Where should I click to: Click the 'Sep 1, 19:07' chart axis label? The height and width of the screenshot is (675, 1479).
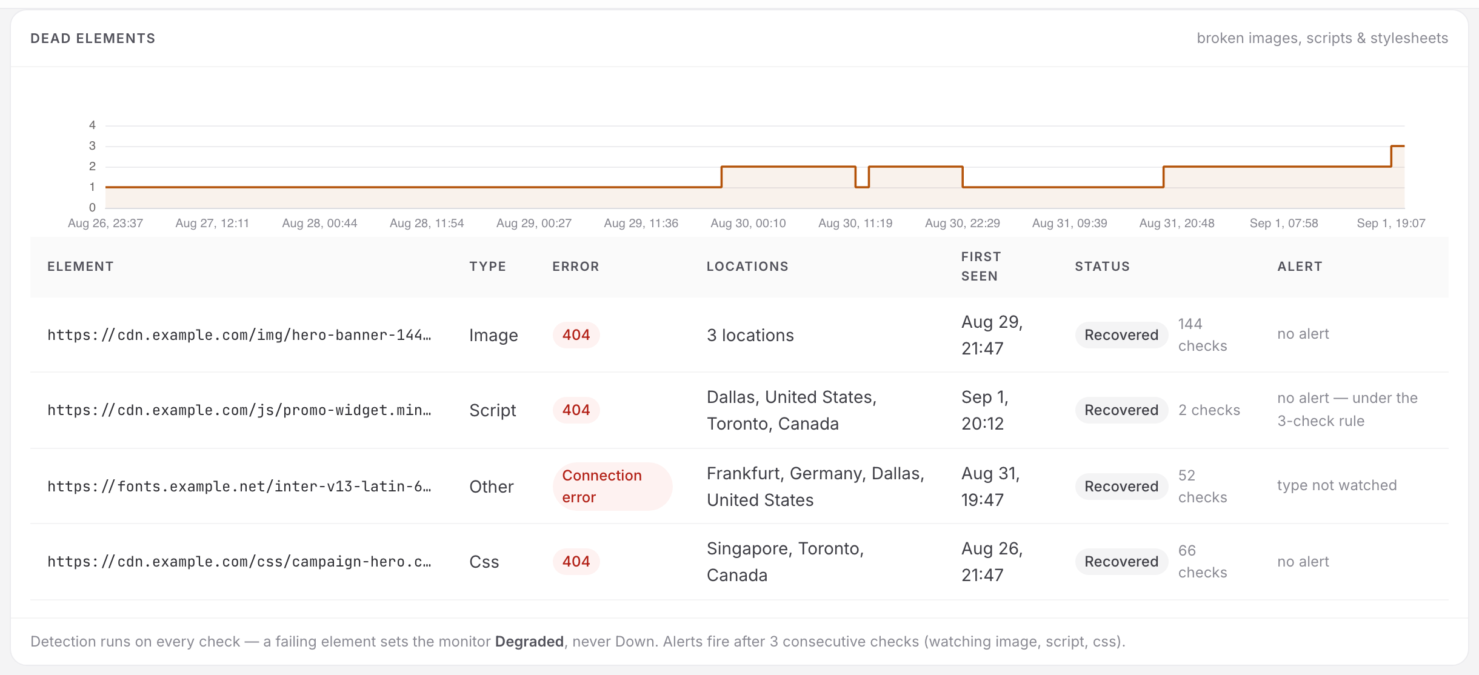point(1391,223)
